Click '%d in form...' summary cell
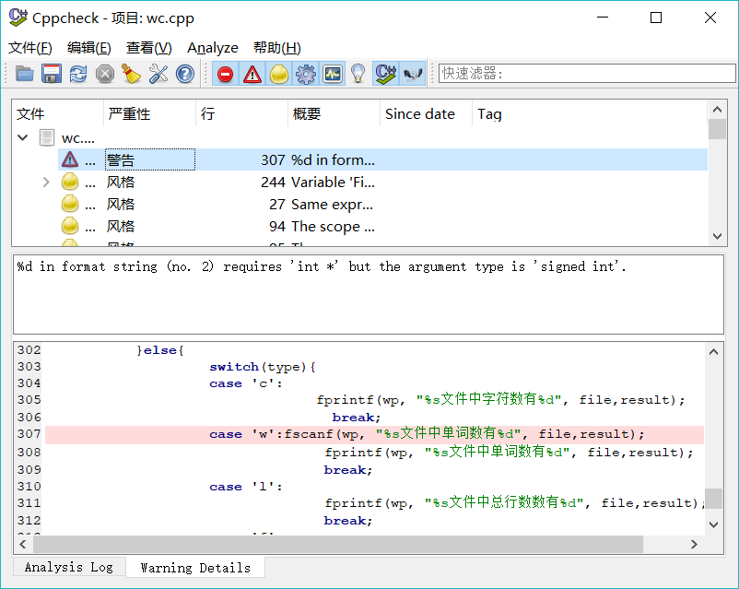Viewport: 739px width, 589px height. (333, 159)
